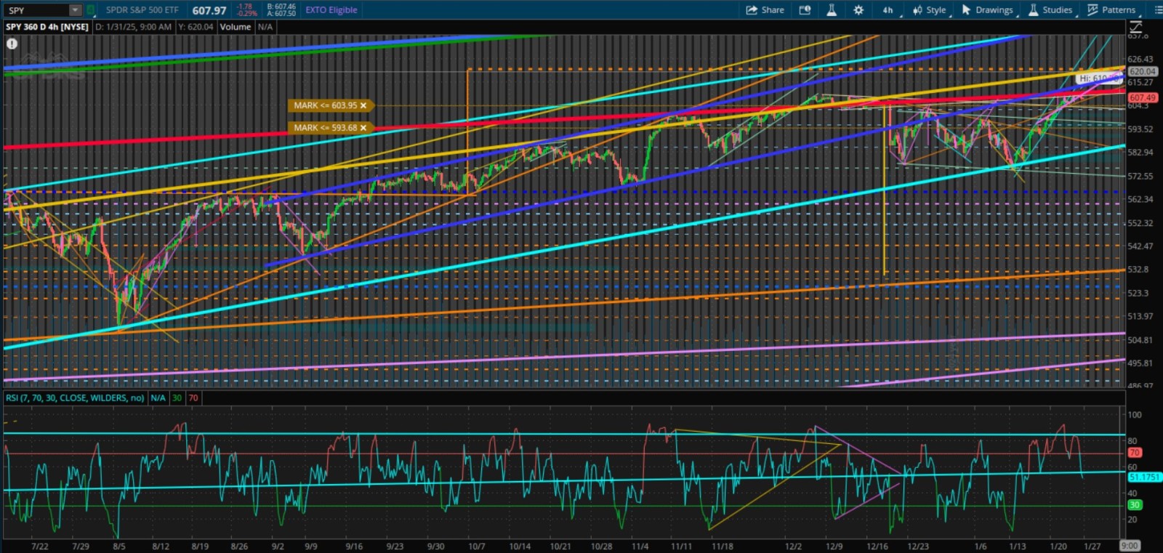
Task: Close the MARK <= 593.68 alert
Action: (363, 128)
